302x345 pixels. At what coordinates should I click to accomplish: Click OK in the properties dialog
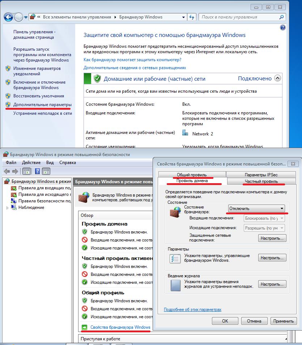[225, 321]
